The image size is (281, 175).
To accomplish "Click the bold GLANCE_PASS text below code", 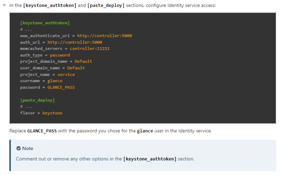I will pyautogui.click(x=42, y=131).
